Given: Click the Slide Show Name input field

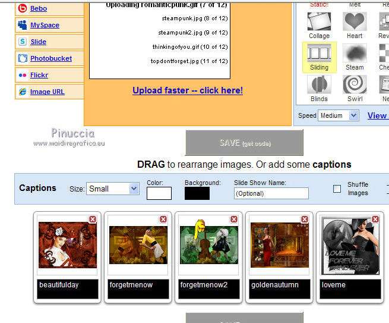Looking at the screenshot, I should (271, 193).
